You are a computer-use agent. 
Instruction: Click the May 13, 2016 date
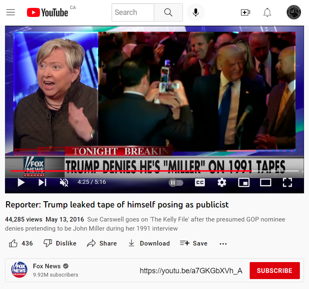[65, 219]
